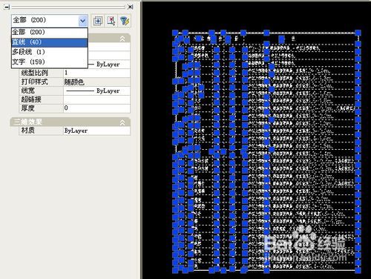This screenshot has width=371, height=279.
Task: Open the 材质 ByLayer value field
Action: pyautogui.click(x=96, y=131)
